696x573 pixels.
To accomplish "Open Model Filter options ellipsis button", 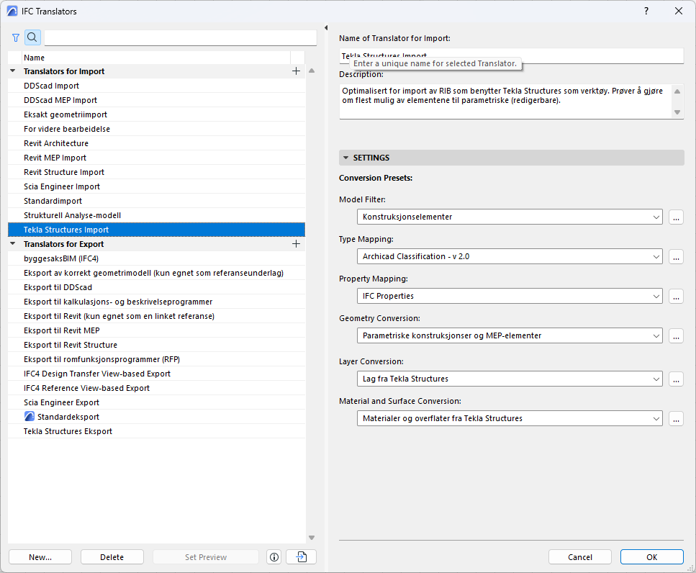I will (x=676, y=217).
